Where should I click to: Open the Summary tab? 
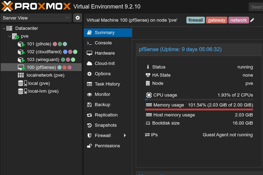tap(108, 33)
